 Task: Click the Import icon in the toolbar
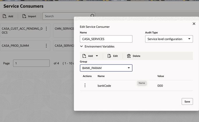click(x=24, y=16)
